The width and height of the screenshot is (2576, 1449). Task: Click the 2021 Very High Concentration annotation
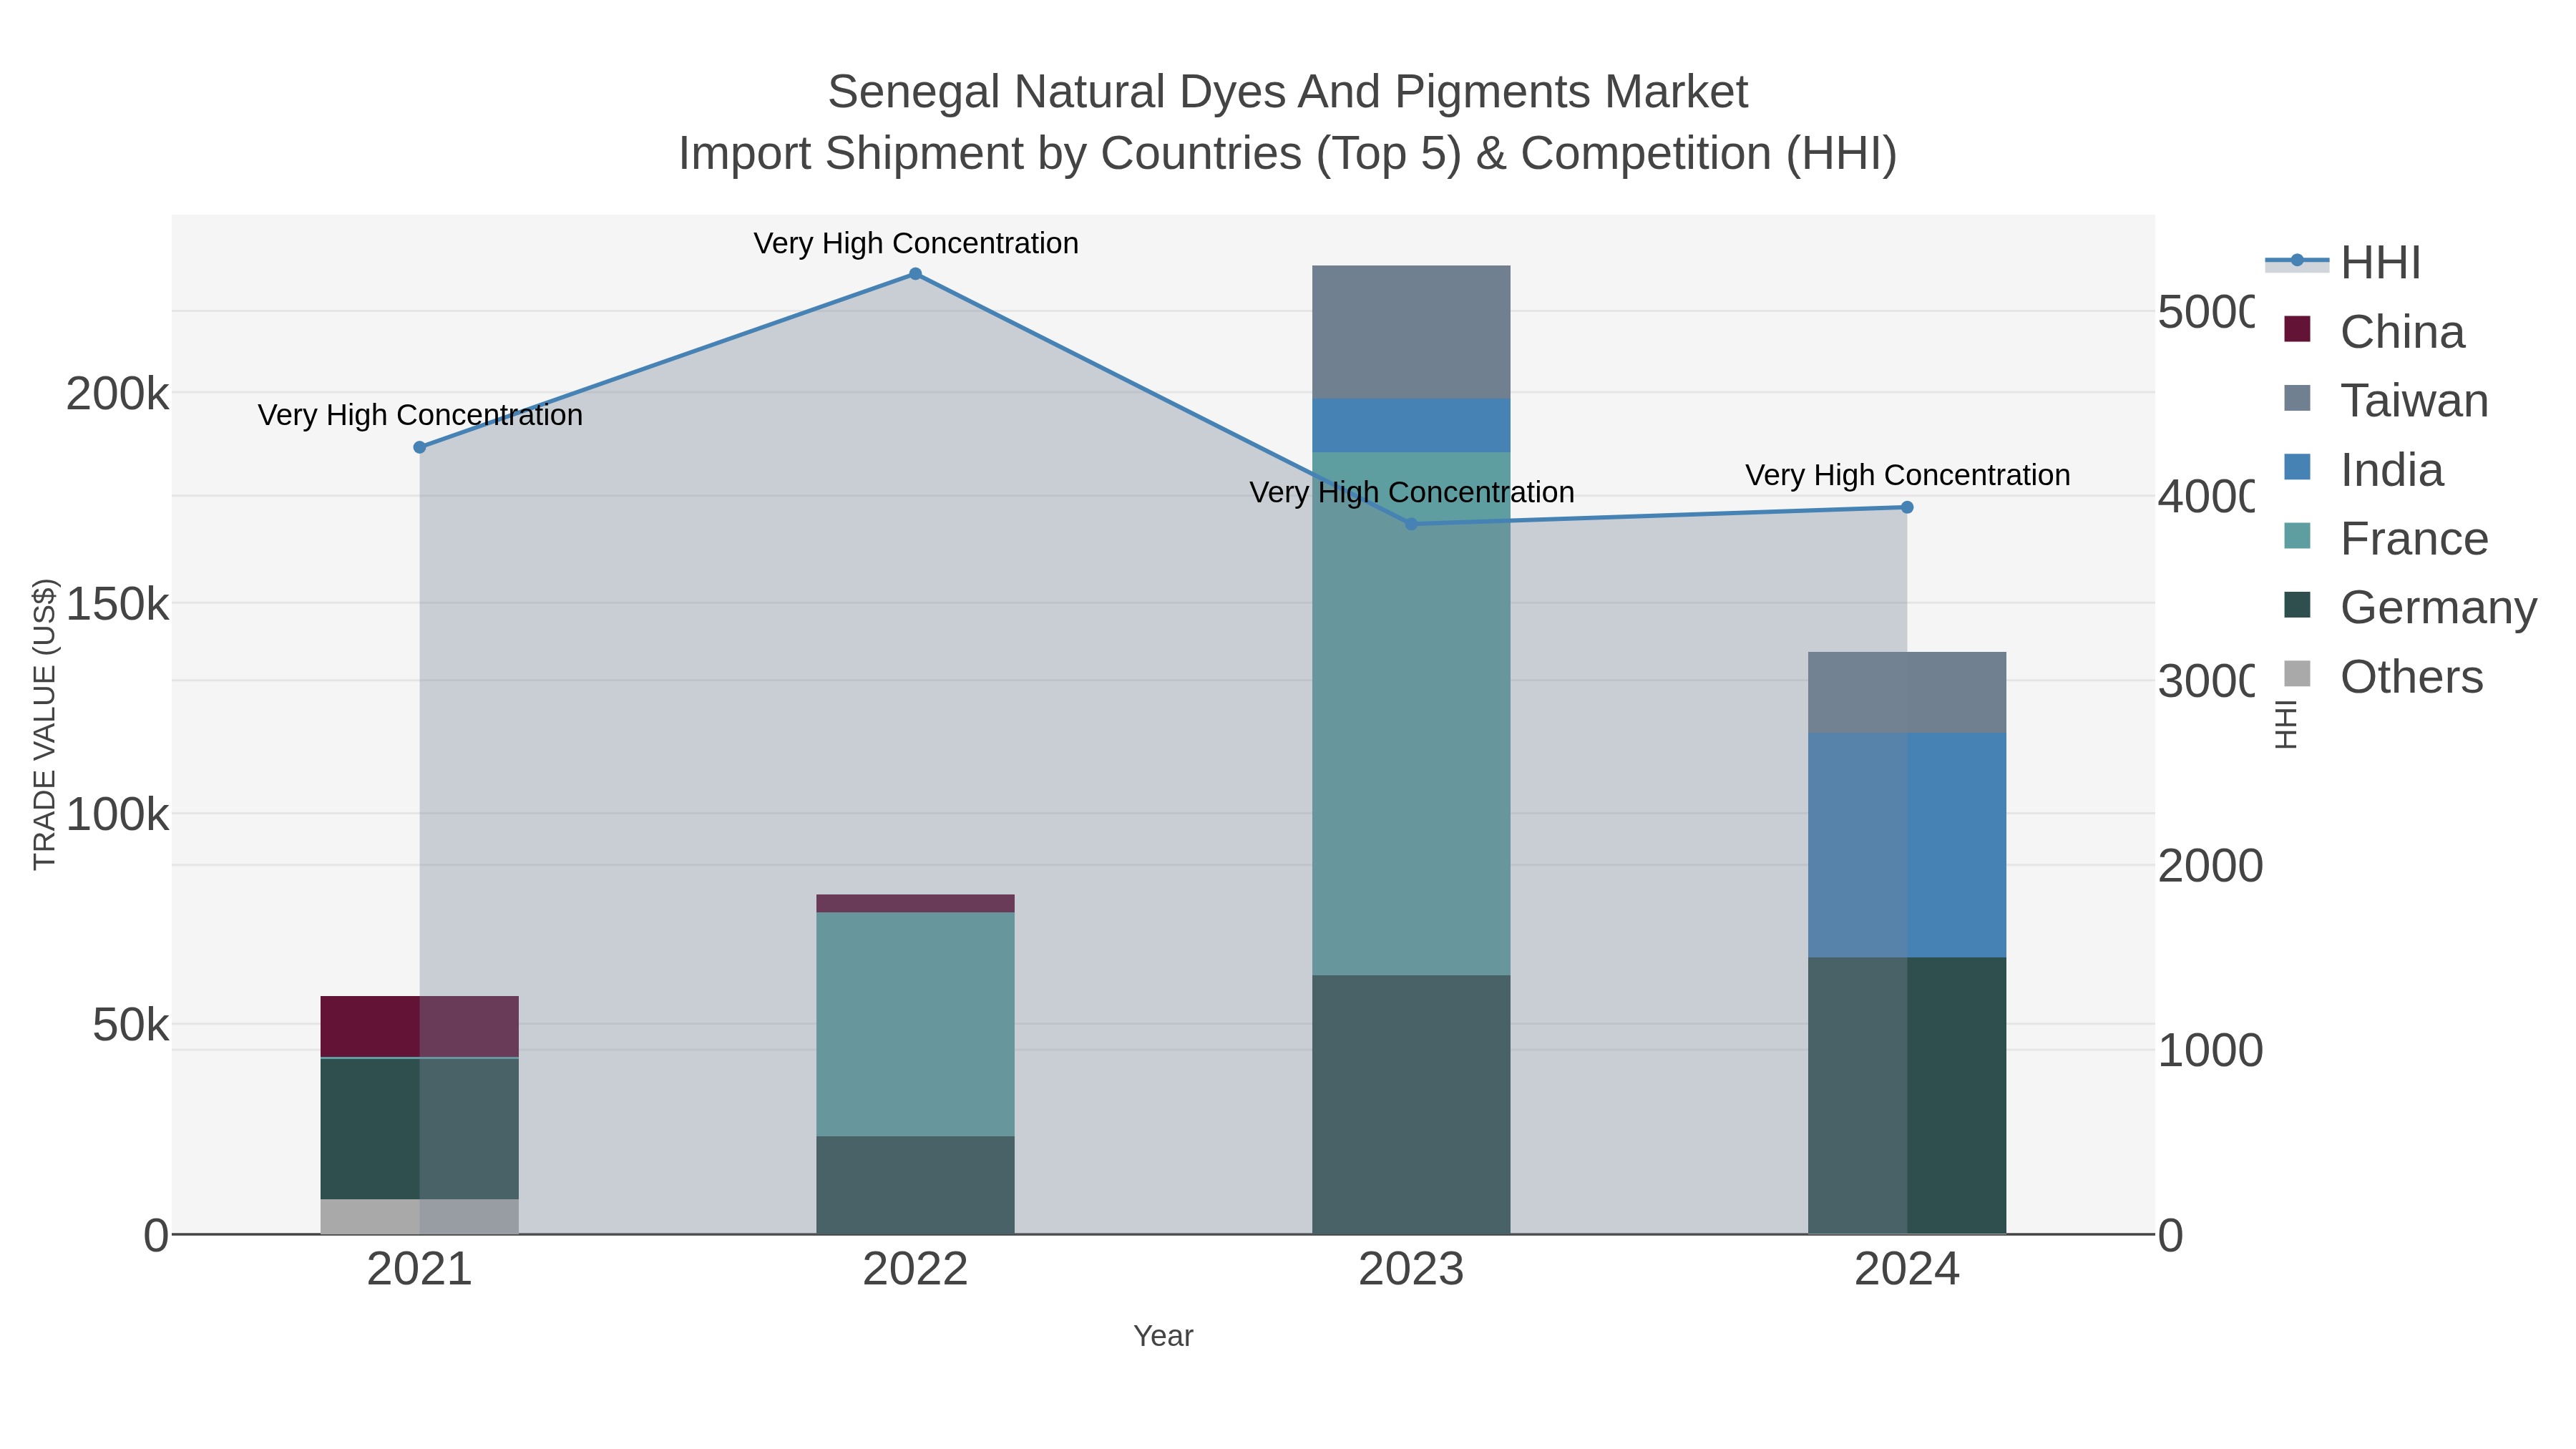[x=420, y=415]
